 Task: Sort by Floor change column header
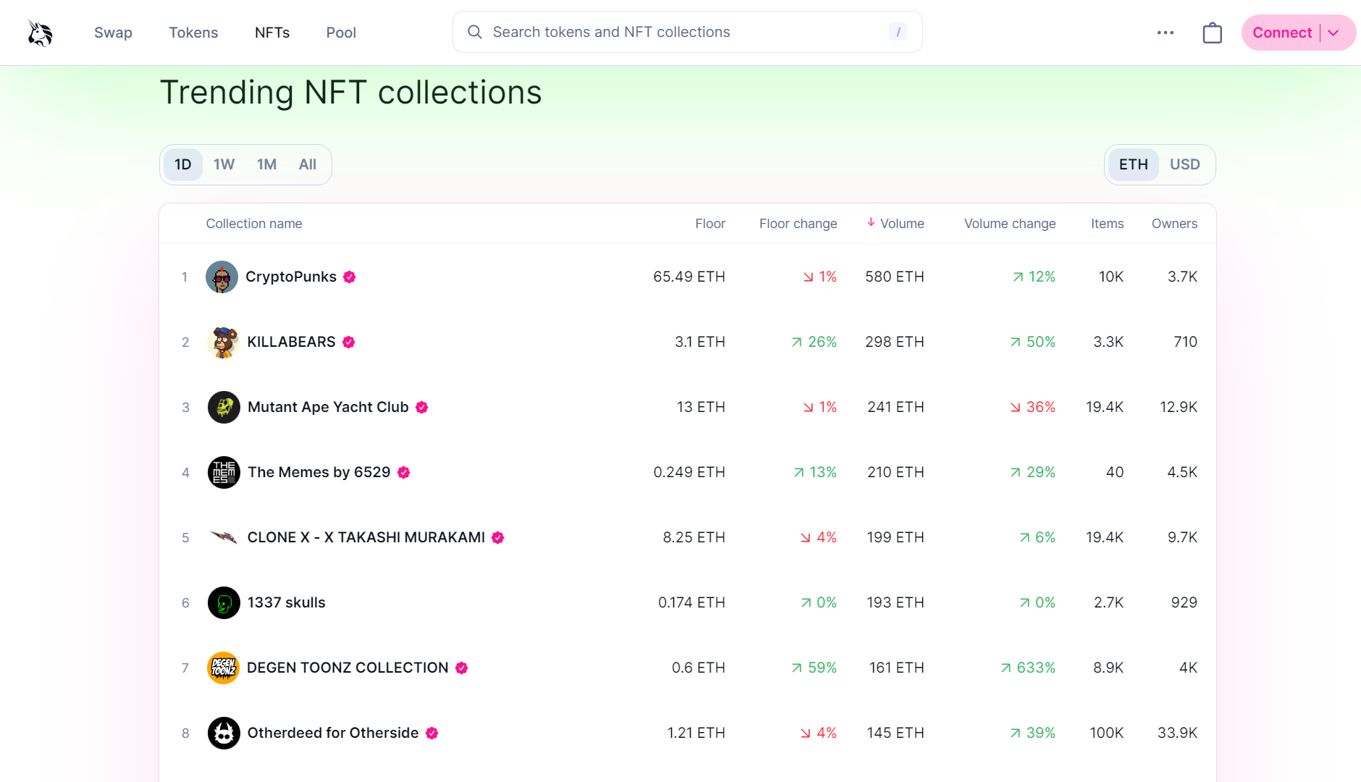pyautogui.click(x=799, y=224)
